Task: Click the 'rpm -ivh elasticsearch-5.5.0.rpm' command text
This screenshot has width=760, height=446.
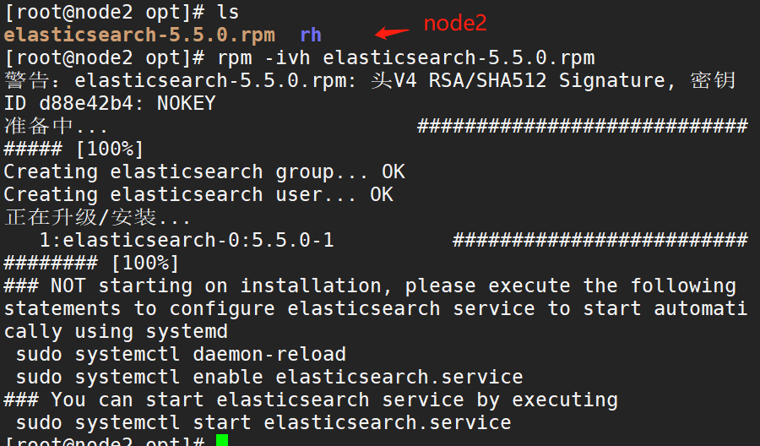Action: coord(406,57)
